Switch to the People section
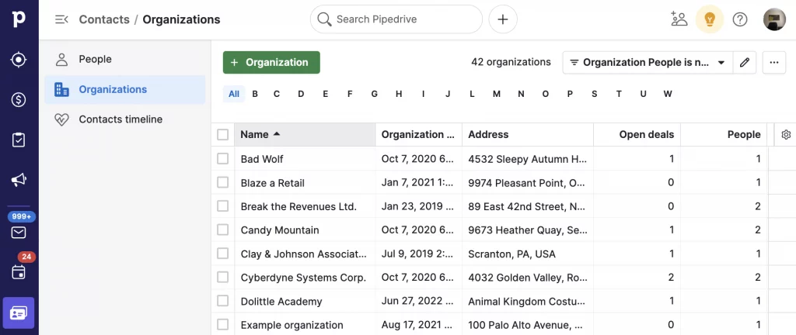796x335 pixels. [95, 59]
